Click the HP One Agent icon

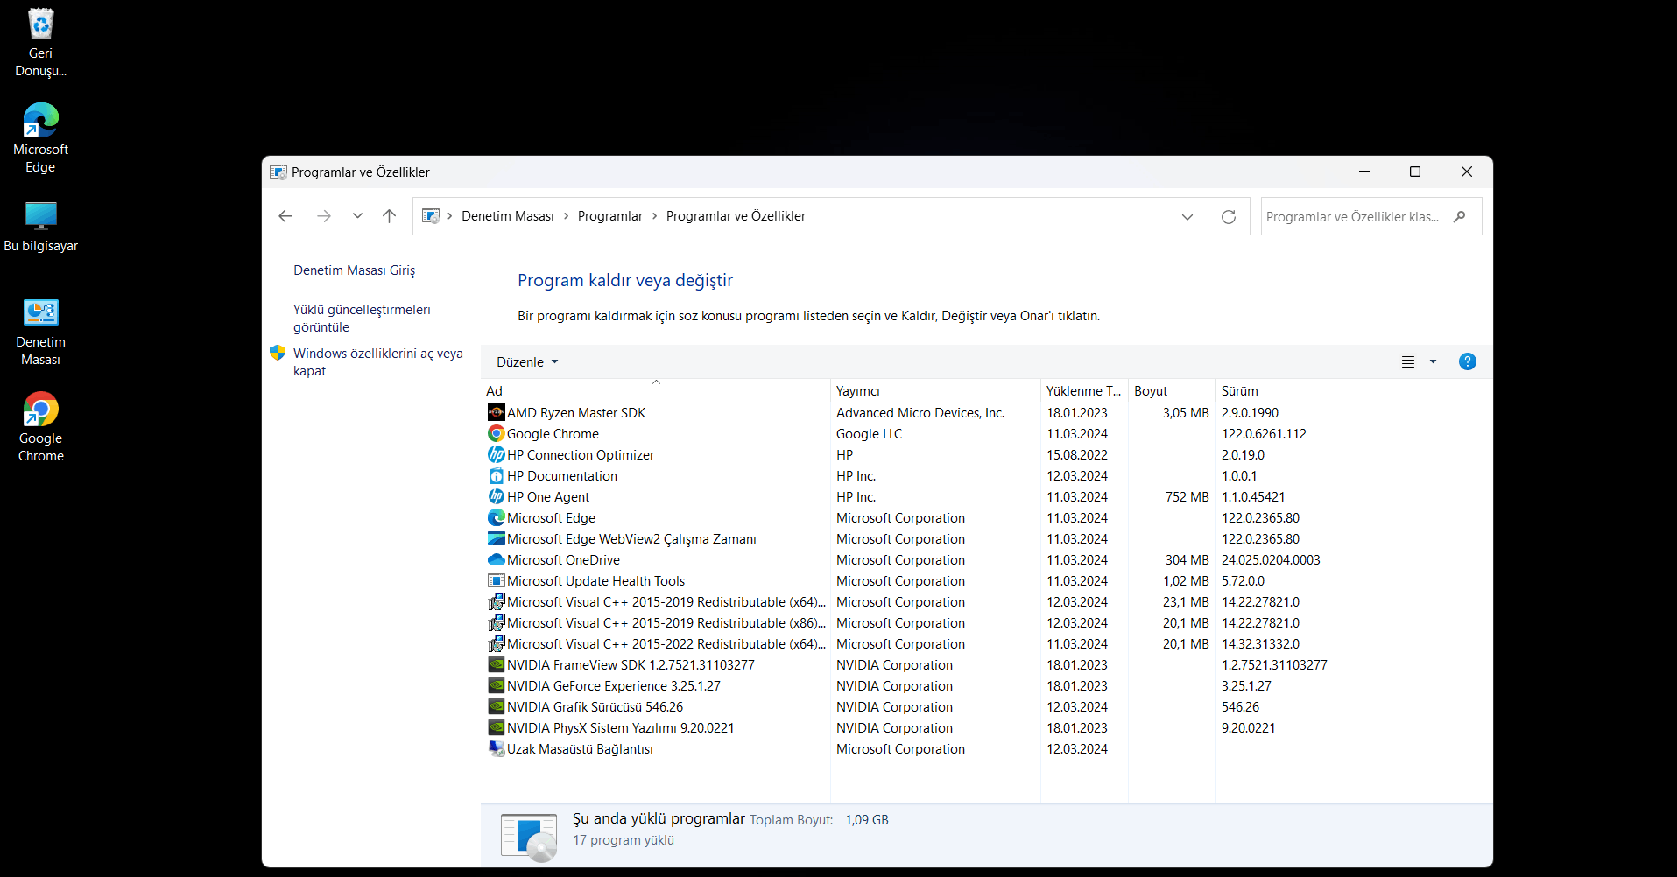click(497, 496)
